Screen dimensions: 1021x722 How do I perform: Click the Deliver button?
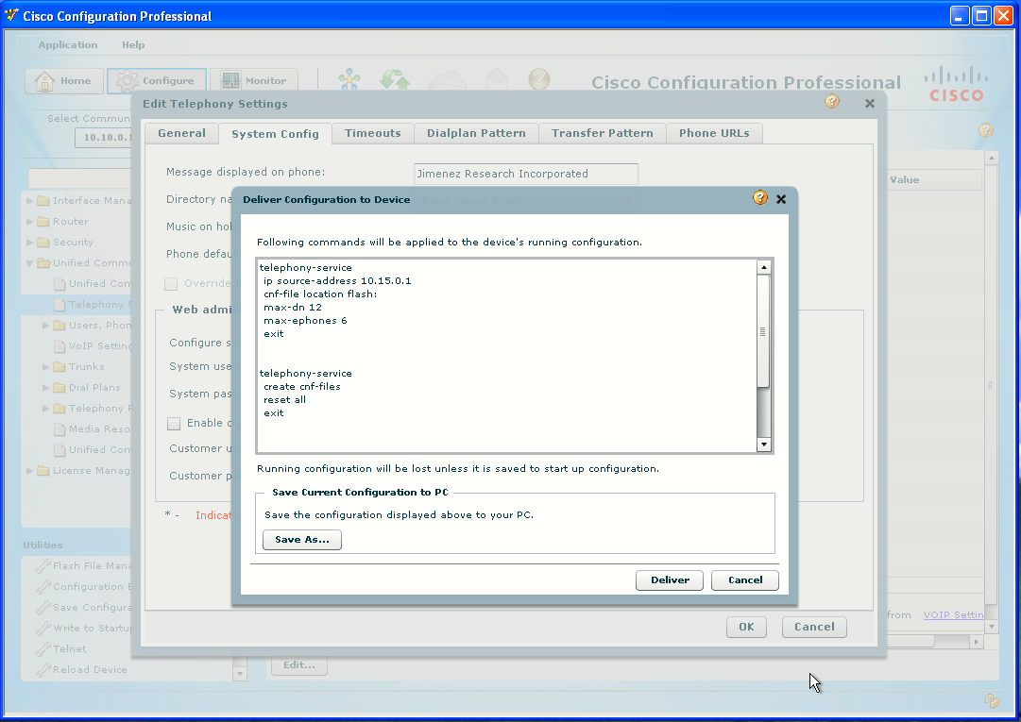click(x=669, y=580)
